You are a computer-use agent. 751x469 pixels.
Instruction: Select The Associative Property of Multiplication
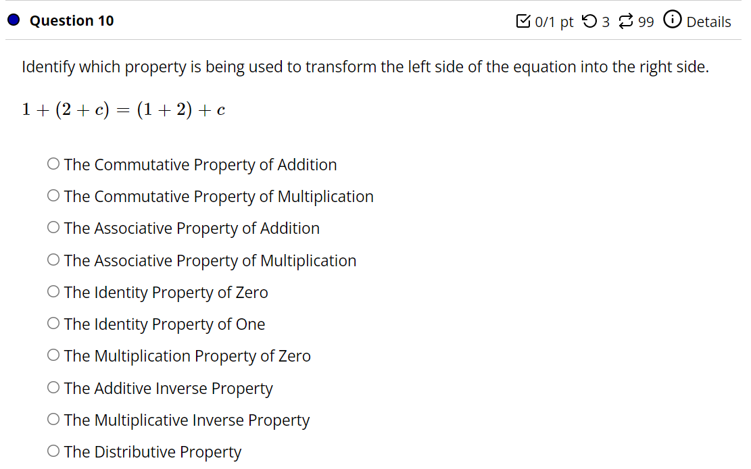[x=53, y=259]
